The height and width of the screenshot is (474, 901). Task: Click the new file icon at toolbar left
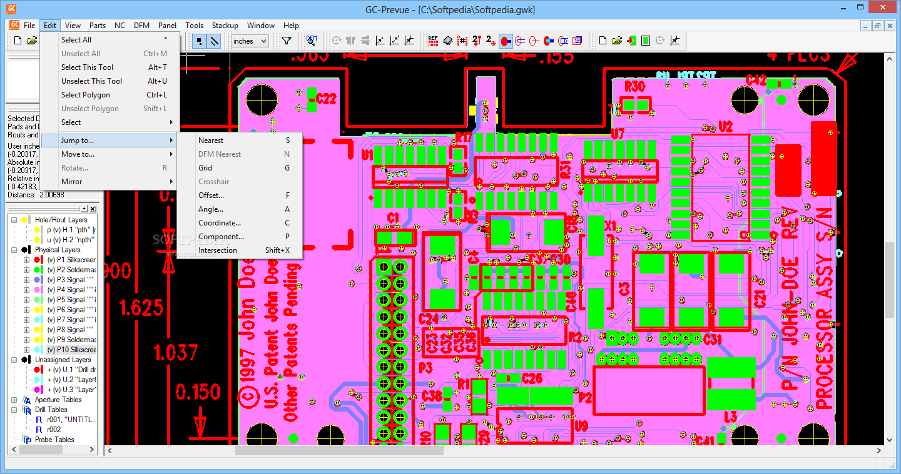click(x=18, y=41)
